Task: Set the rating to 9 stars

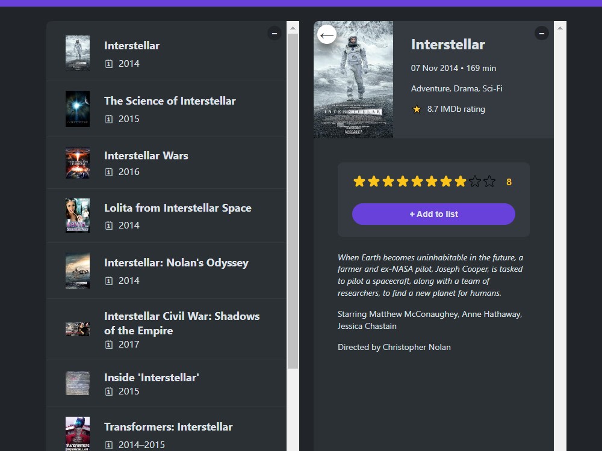Action: tap(475, 182)
